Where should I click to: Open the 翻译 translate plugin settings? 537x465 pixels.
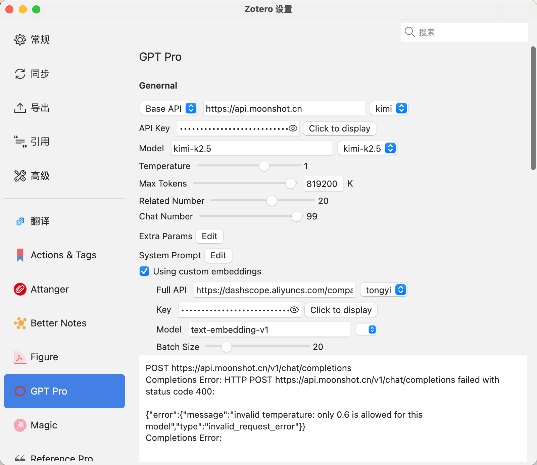[64, 221]
